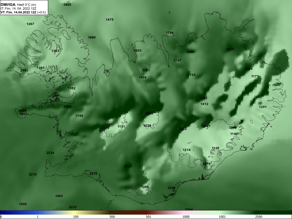The height and width of the screenshot is (219, 292).
Task: Click the 1226 value on Hofsjökull
Action: pyautogui.click(x=147, y=126)
